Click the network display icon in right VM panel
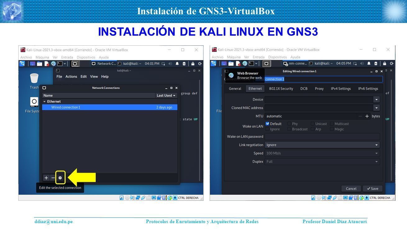 355,63
